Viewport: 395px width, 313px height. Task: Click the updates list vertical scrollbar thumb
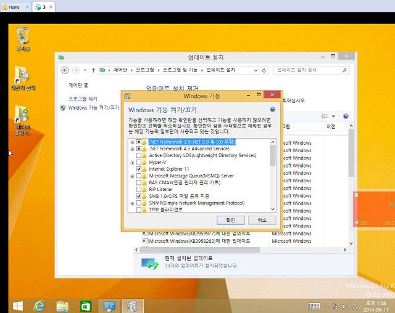pos(351,153)
